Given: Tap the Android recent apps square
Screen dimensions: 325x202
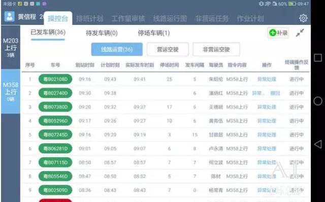Looking at the screenshot, I should coord(318,57).
